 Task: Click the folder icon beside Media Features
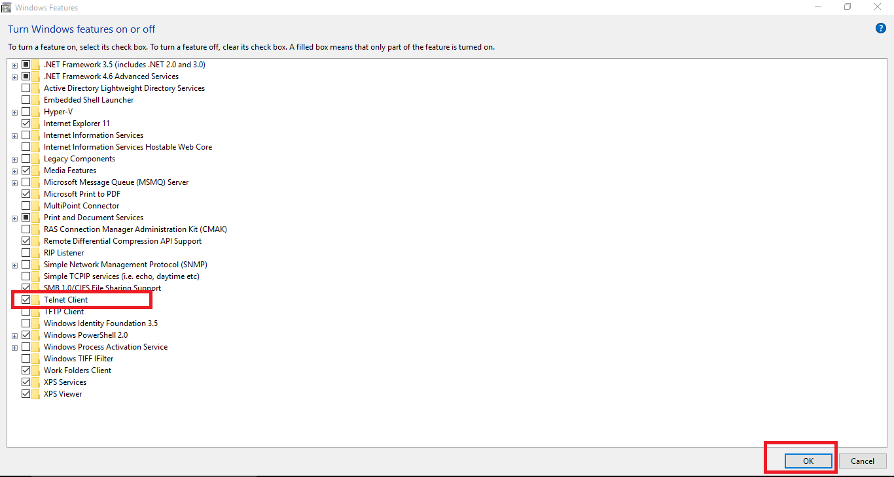[36, 171]
